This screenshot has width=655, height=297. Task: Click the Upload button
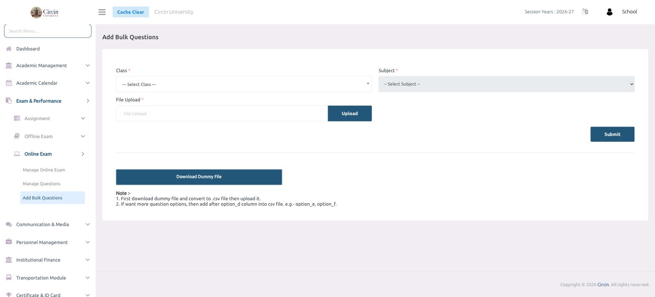[350, 113]
